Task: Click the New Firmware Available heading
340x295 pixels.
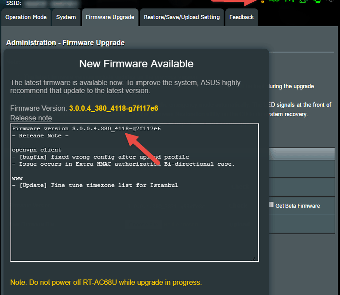Action: (136, 64)
